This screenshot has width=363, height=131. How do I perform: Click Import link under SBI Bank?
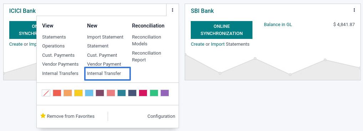(218, 44)
